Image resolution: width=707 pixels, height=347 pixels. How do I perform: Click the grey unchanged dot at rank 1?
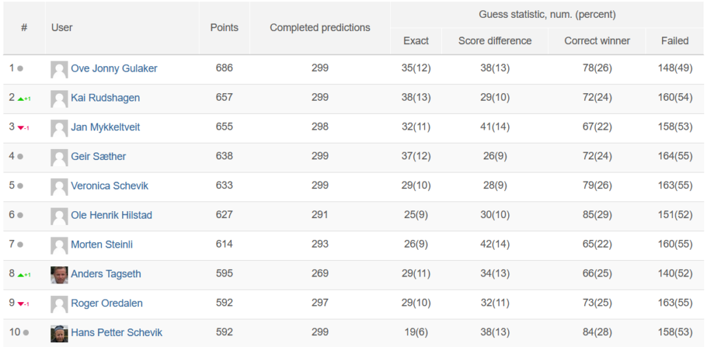[x=20, y=69]
